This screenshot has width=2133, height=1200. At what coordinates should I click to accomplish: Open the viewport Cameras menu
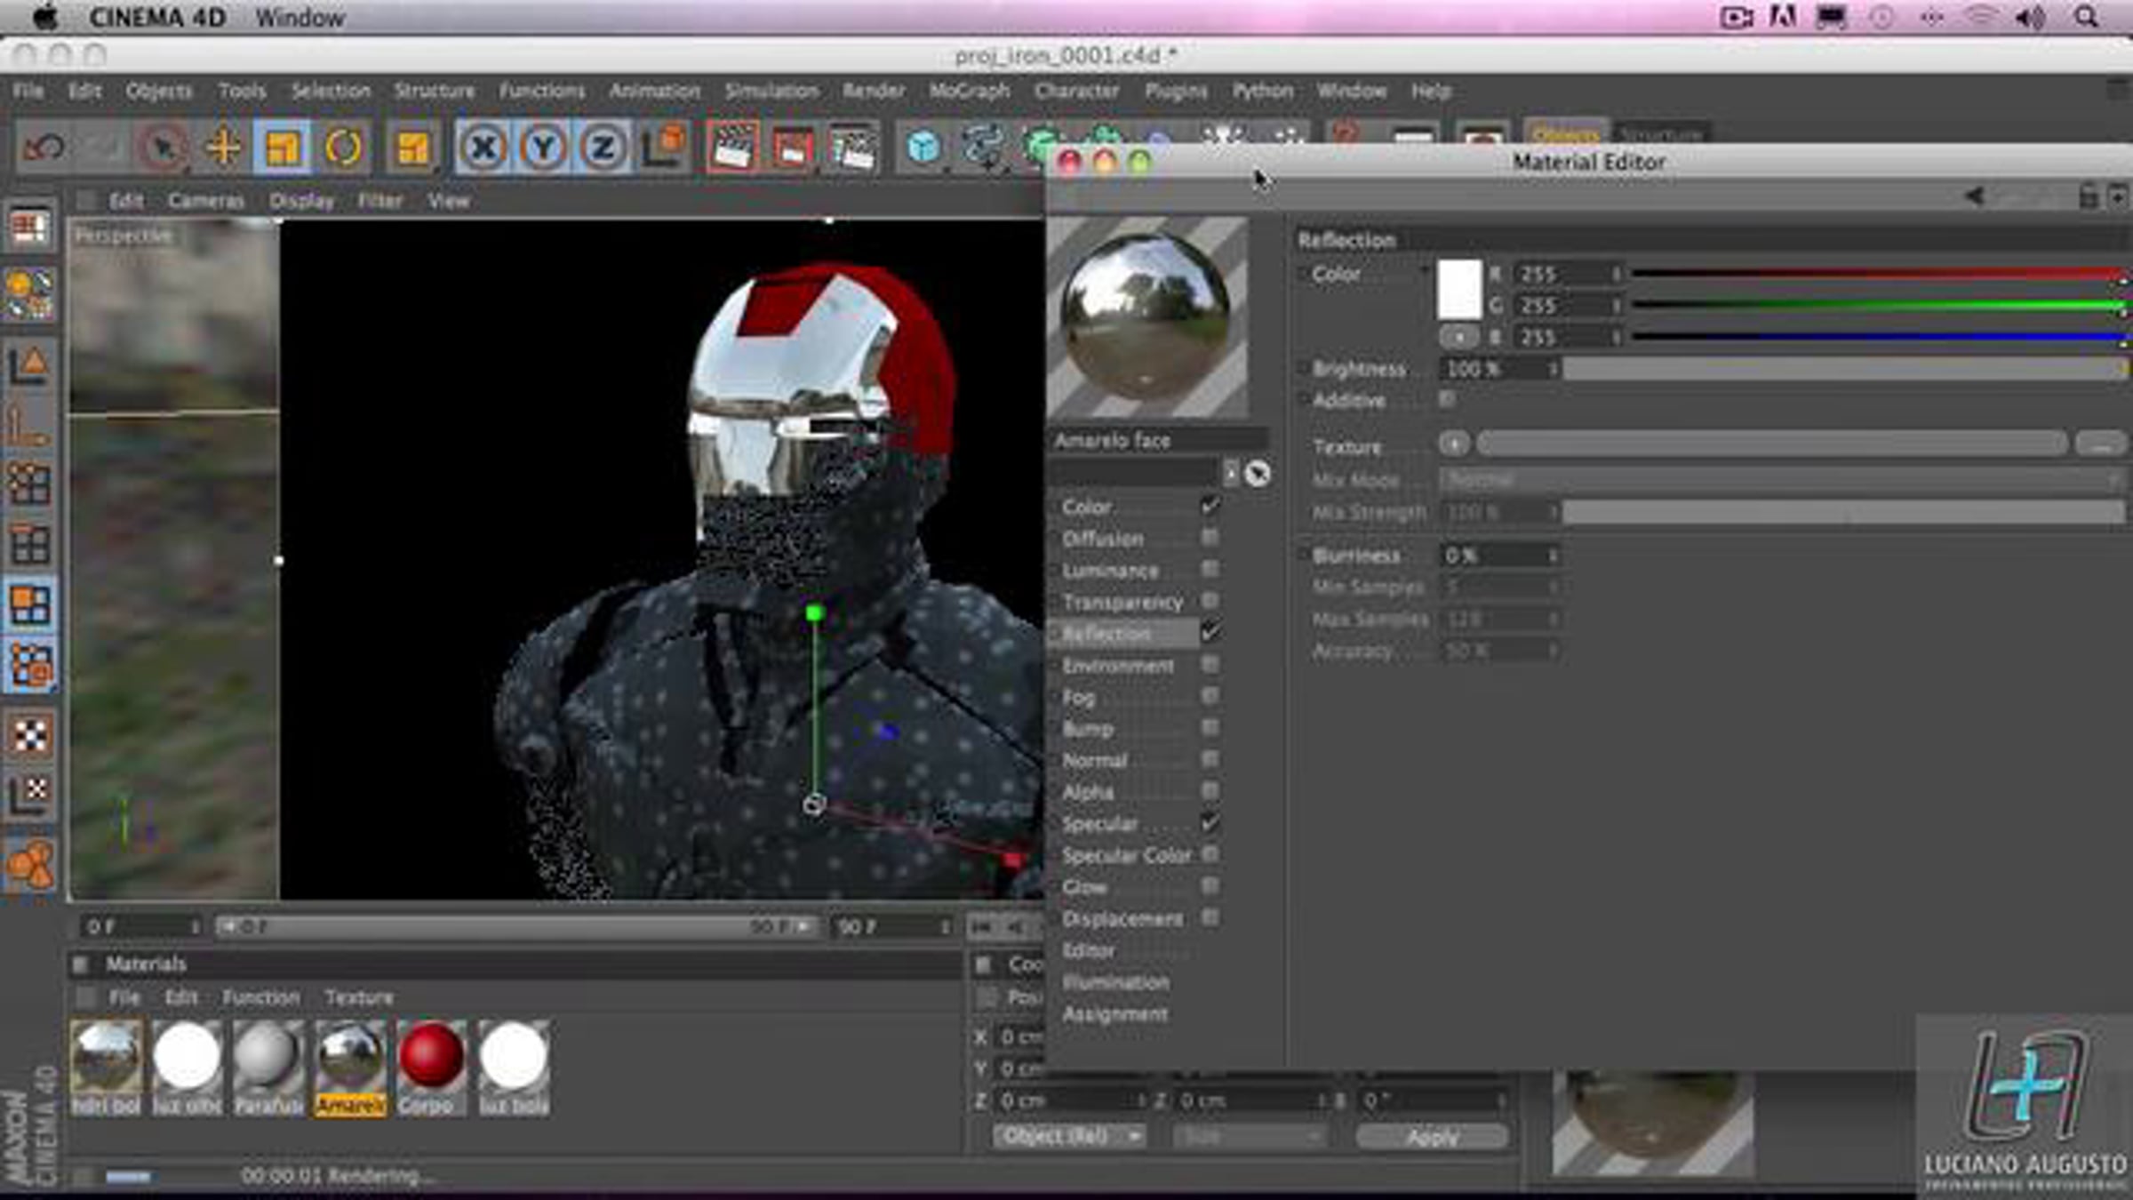pyautogui.click(x=206, y=201)
